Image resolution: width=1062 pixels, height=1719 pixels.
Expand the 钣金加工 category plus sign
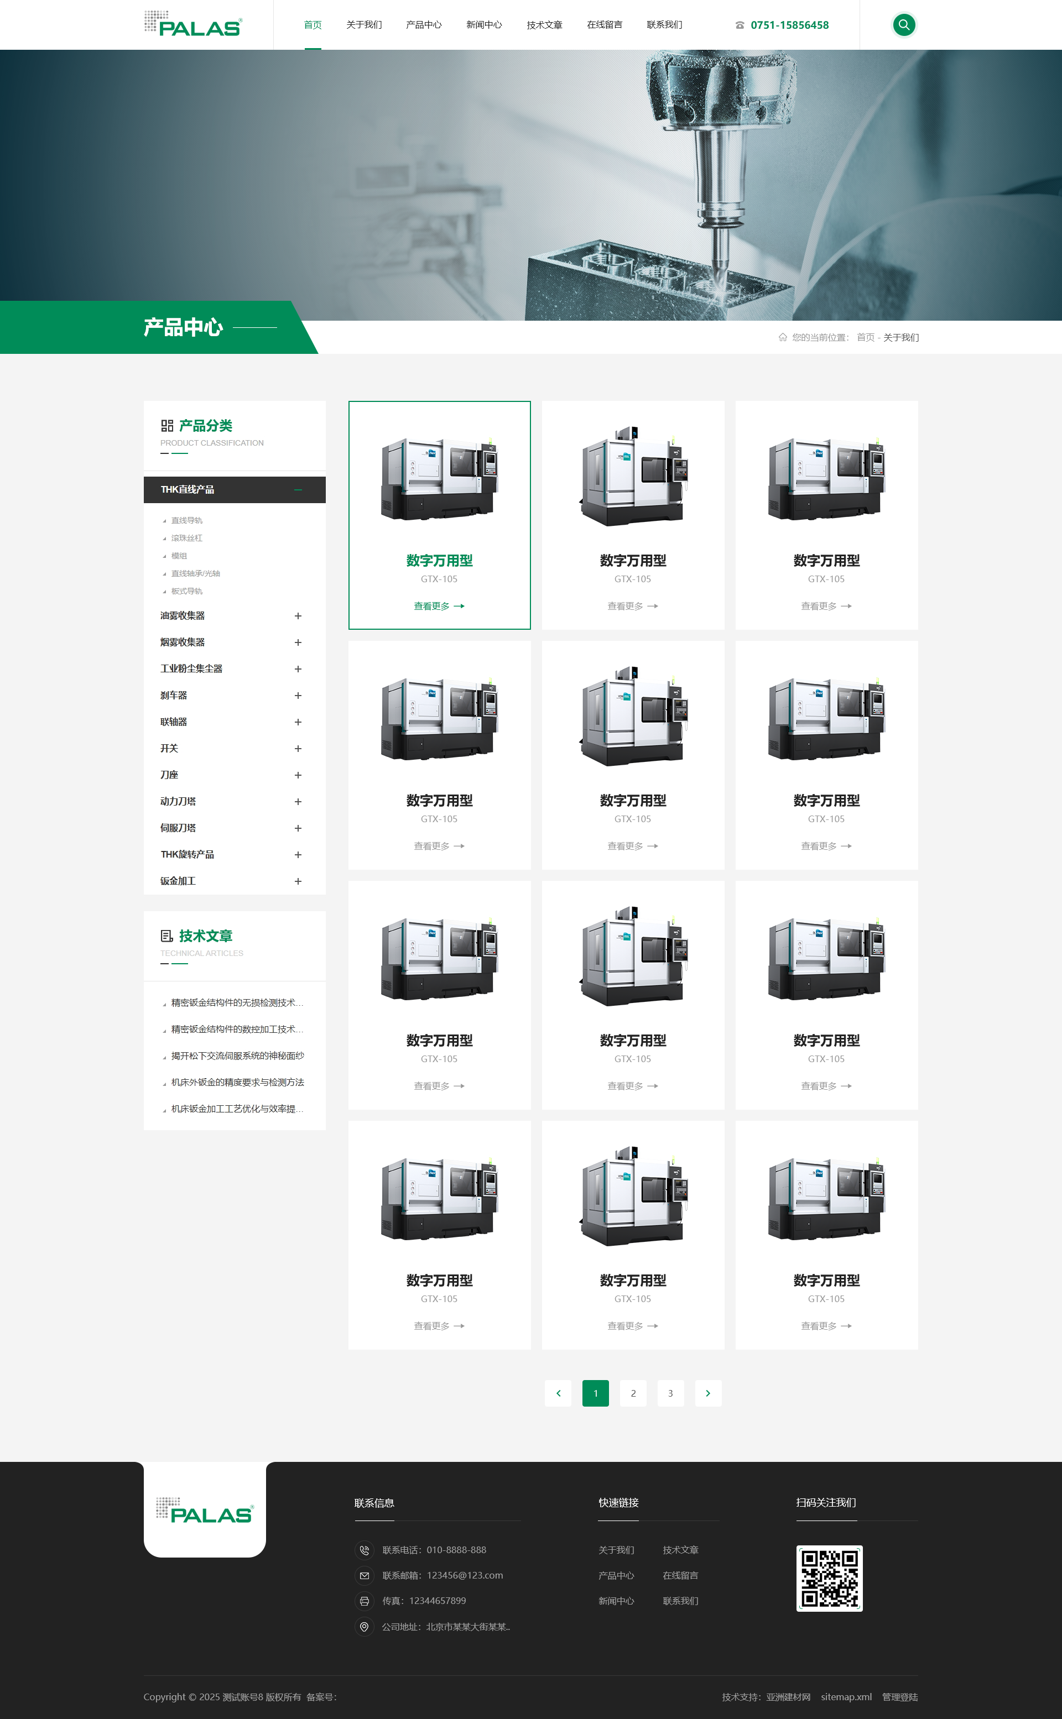coord(298,881)
